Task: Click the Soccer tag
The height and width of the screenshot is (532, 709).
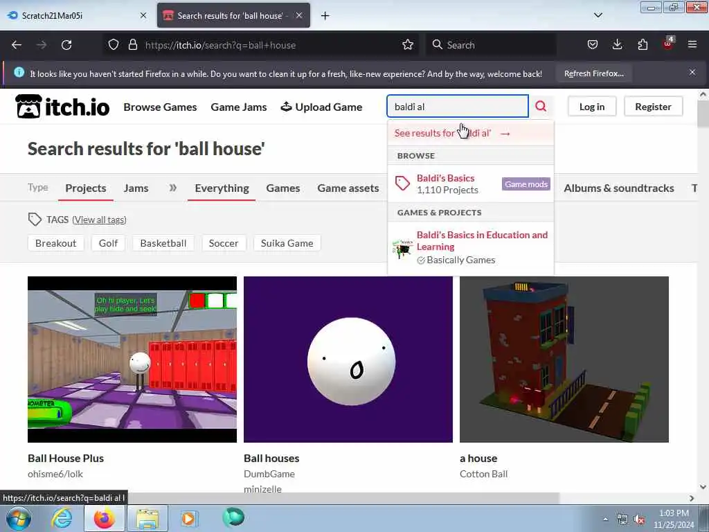Action: coord(224,243)
